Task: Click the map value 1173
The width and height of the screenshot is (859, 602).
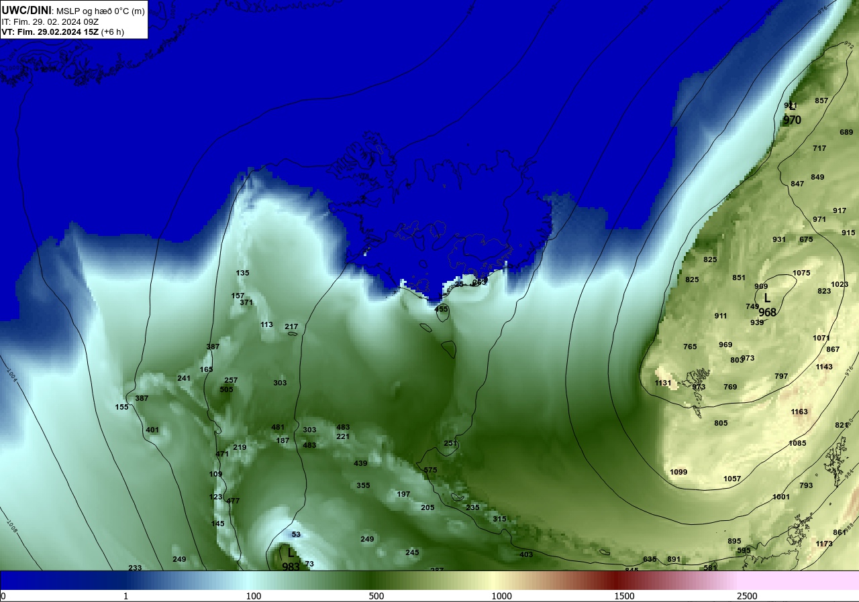Action: tap(824, 544)
